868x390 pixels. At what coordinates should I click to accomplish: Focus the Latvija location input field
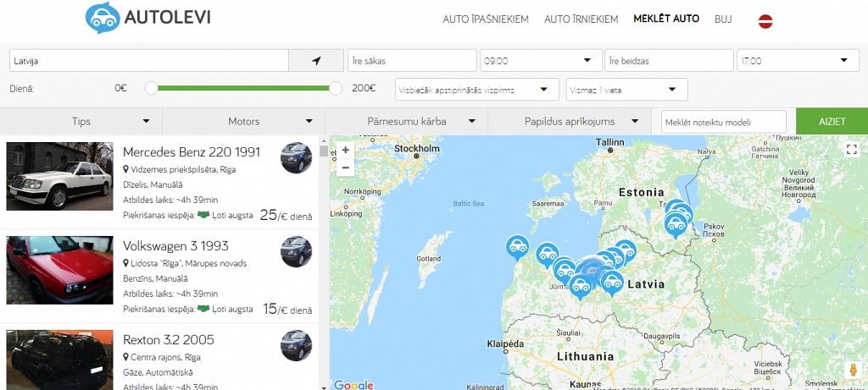[x=149, y=61]
